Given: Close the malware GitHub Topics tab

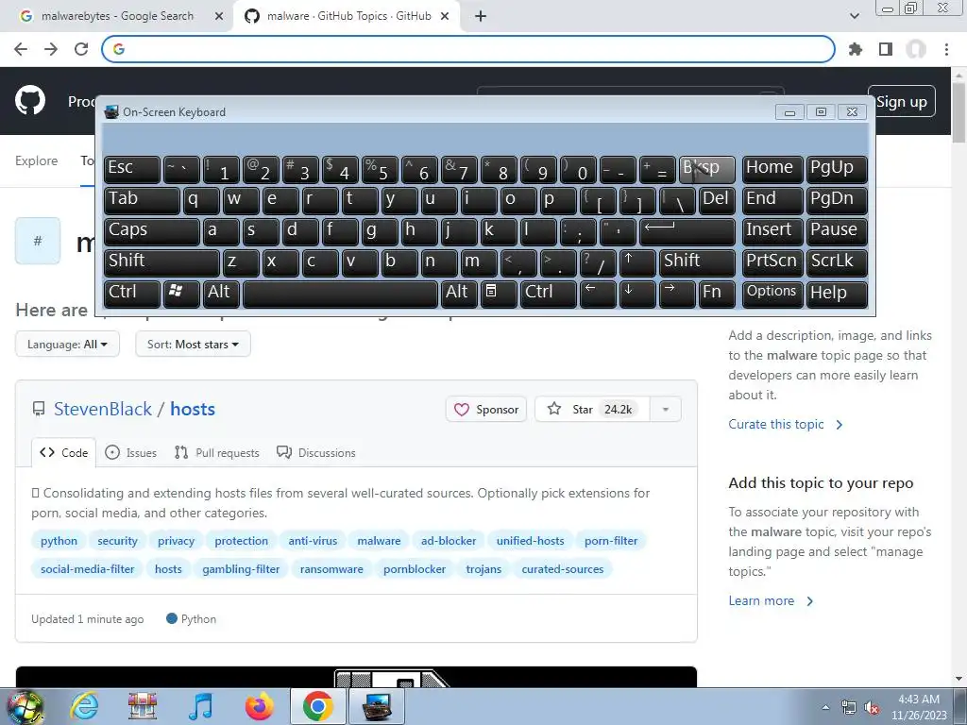Looking at the screenshot, I should (x=445, y=16).
